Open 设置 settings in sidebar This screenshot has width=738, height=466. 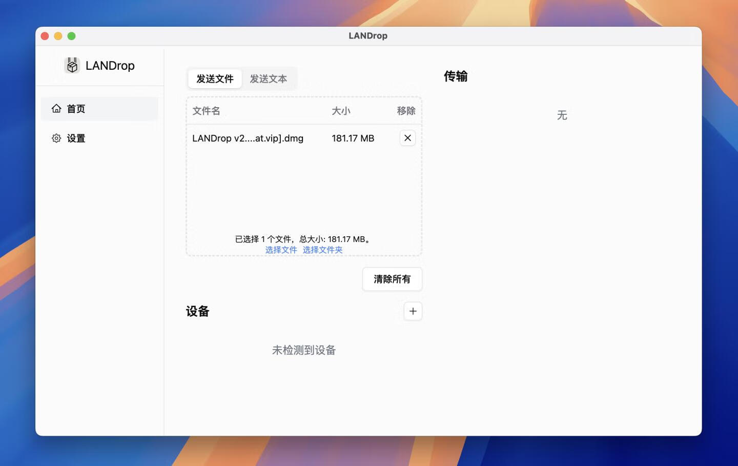(x=99, y=138)
